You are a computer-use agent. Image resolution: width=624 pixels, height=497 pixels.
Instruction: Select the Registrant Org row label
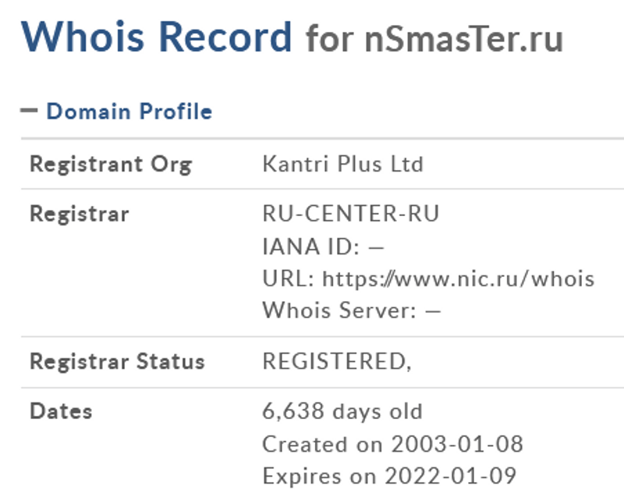coord(110,165)
